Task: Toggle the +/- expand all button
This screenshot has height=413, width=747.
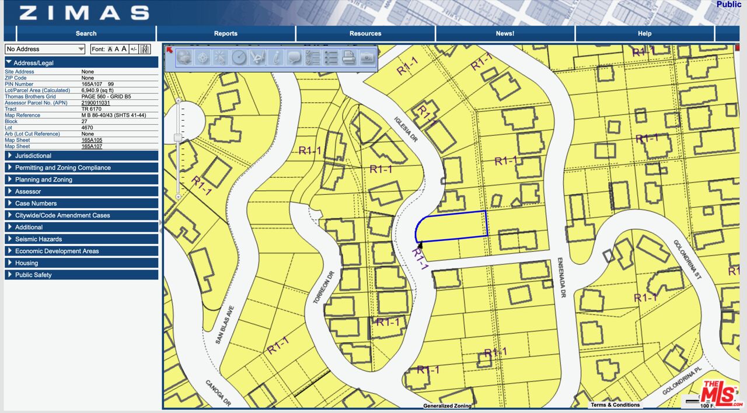Action: tap(134, 50)
